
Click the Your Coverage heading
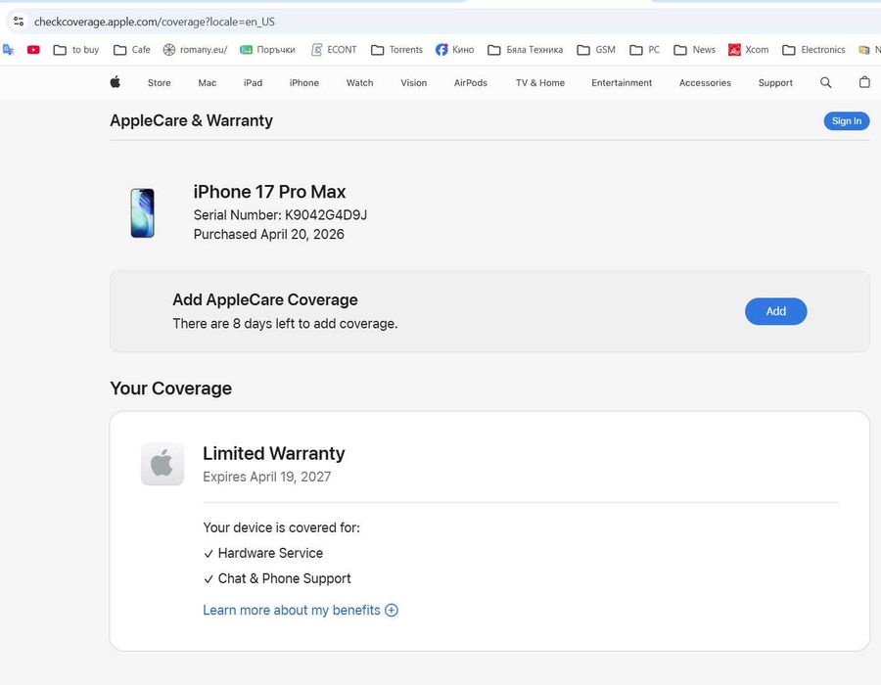170,388
